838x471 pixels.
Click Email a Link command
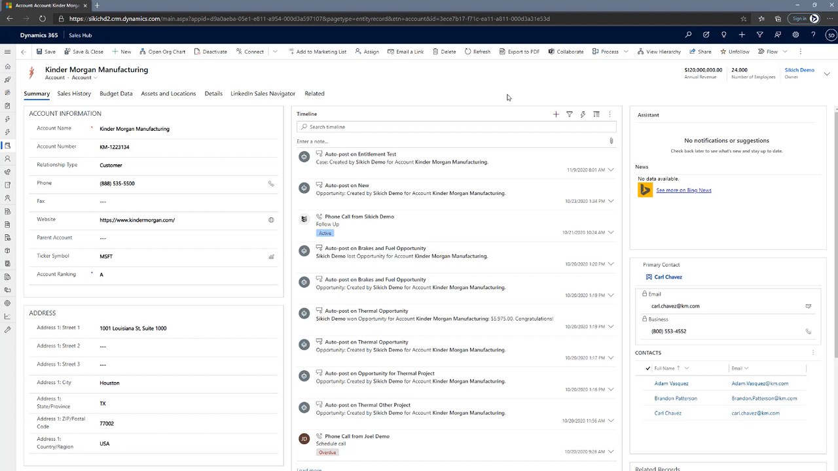point(405,52)
